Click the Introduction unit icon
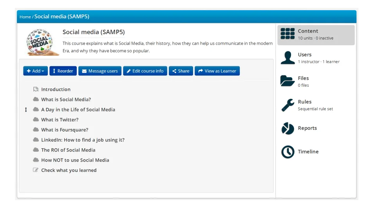Viewport: 376px width, 208px height. (x=36, y=89)
